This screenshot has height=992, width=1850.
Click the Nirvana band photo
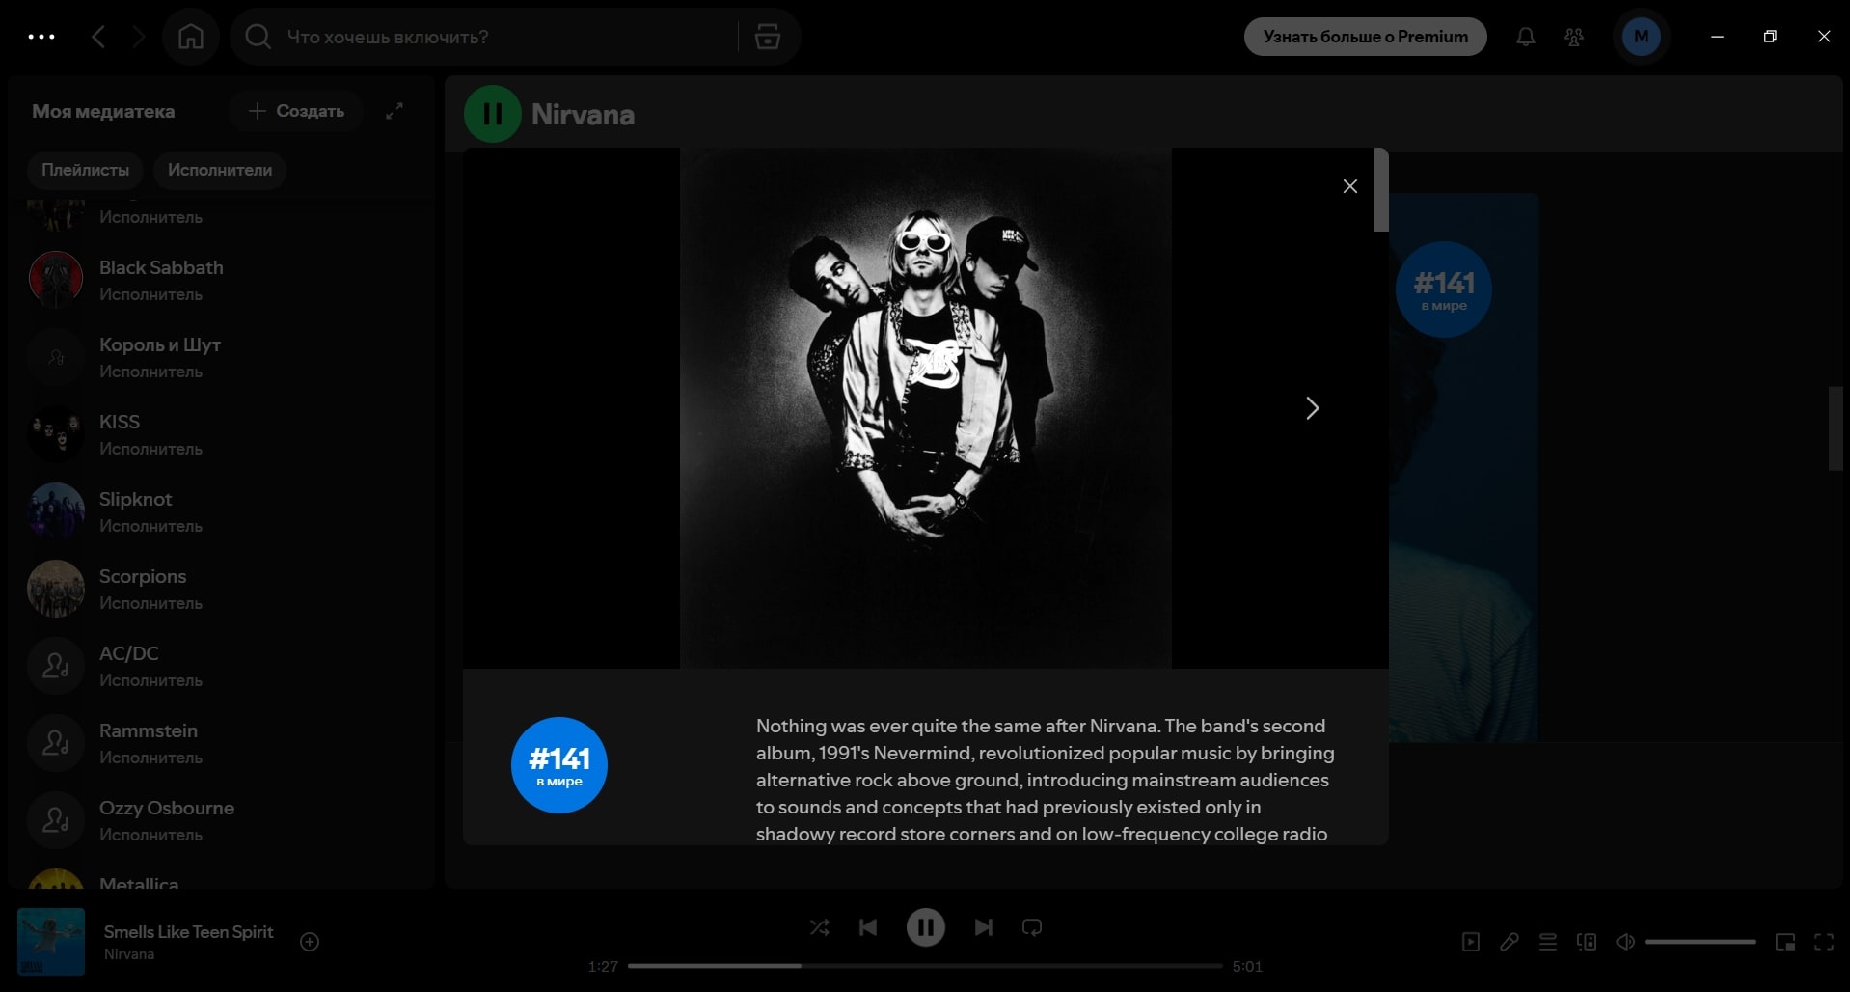tap(926, 408)
